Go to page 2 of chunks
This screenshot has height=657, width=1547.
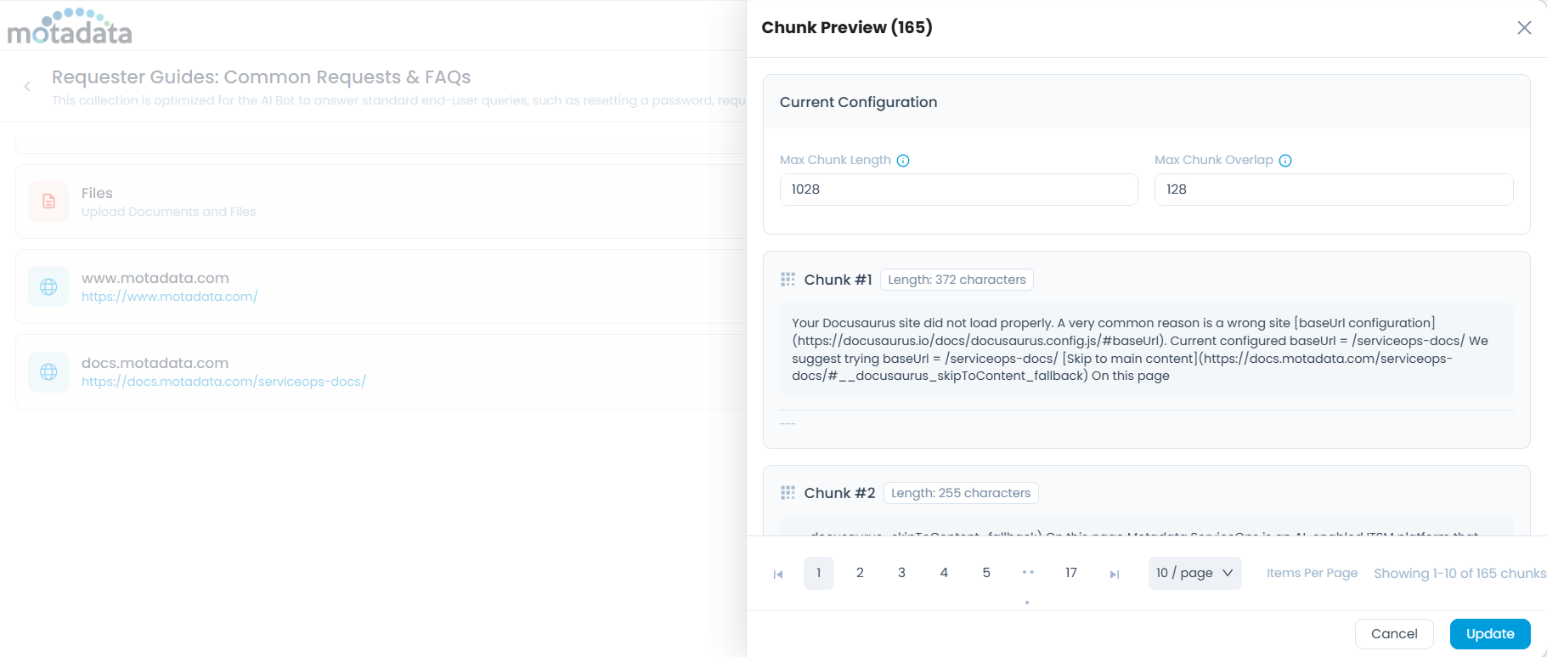point(860,573)
